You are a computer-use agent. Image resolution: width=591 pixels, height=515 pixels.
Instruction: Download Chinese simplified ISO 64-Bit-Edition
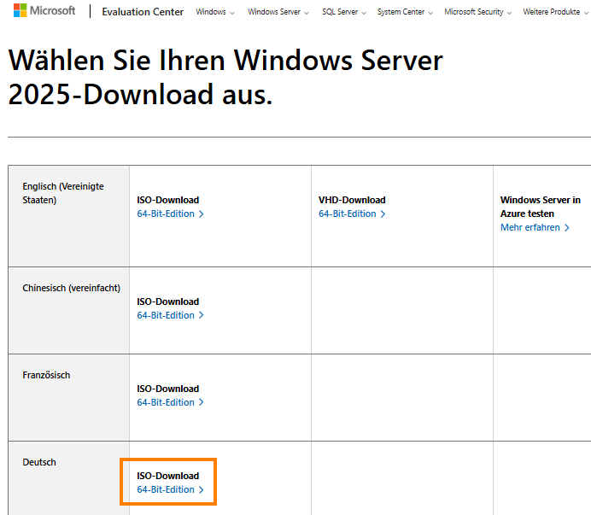click(x=170, y=316)
